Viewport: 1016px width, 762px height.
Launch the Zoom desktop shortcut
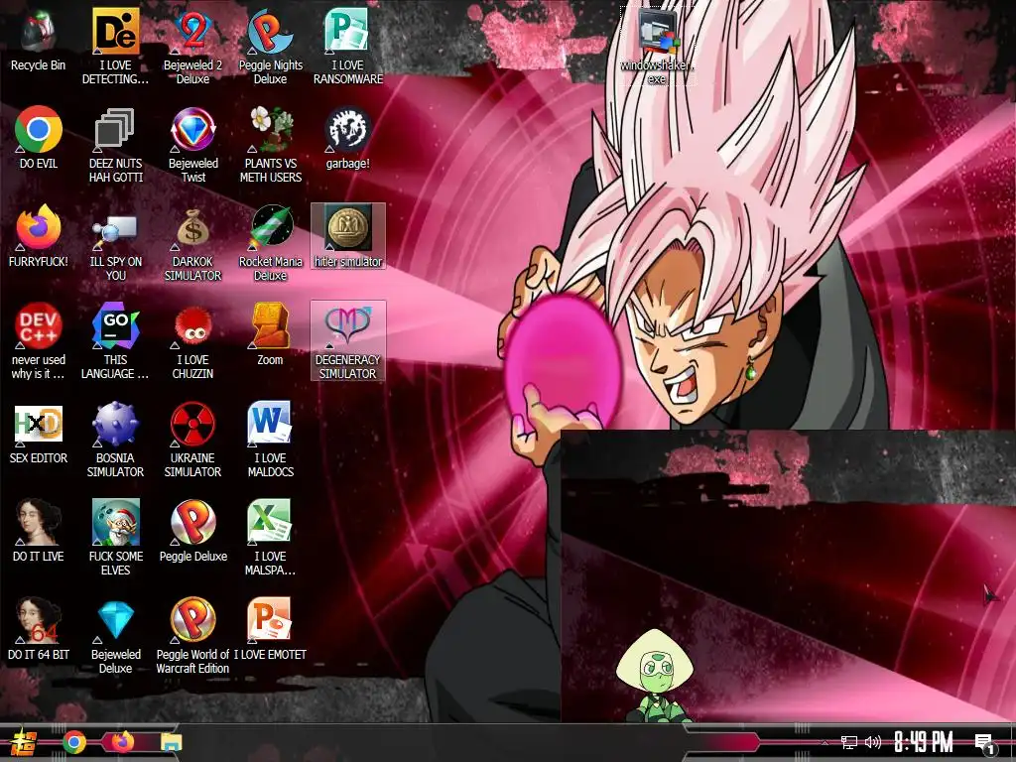[270, 334]
